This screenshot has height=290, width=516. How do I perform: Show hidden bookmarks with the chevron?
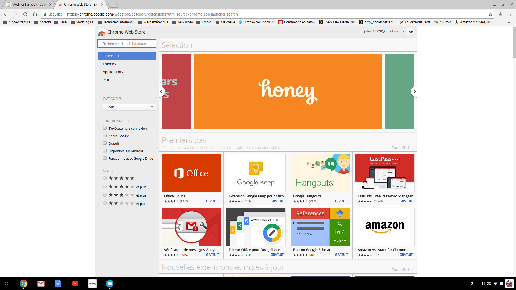tap(508, 22)
